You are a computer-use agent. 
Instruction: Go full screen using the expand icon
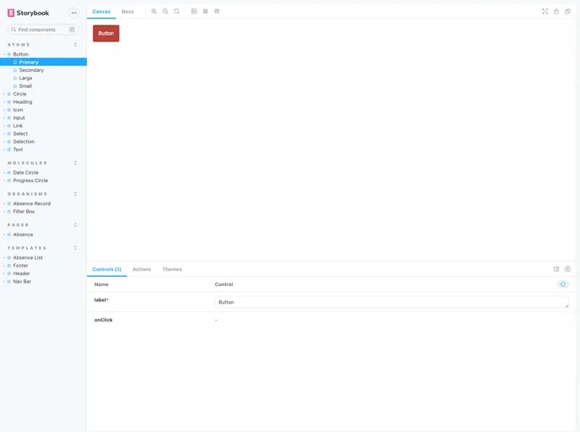[545, 11]
